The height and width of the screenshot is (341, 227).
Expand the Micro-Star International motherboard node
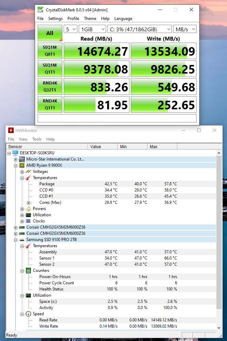pyautogui.click(x=15, y=159)
